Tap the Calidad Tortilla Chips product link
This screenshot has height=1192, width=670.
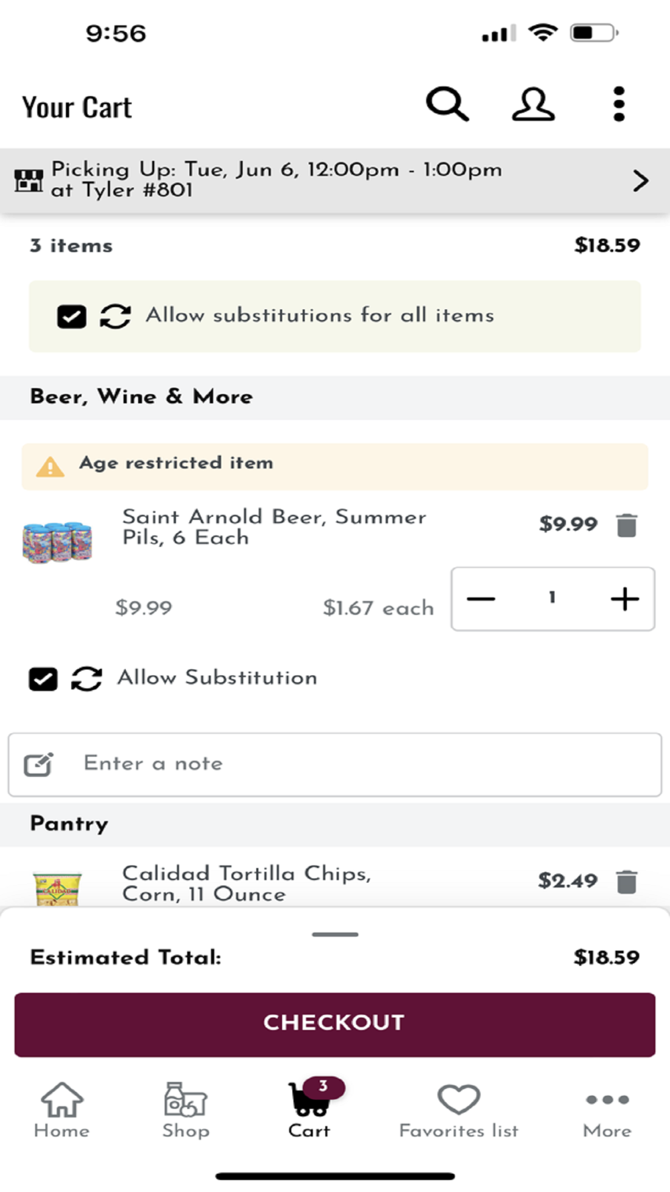246,883
